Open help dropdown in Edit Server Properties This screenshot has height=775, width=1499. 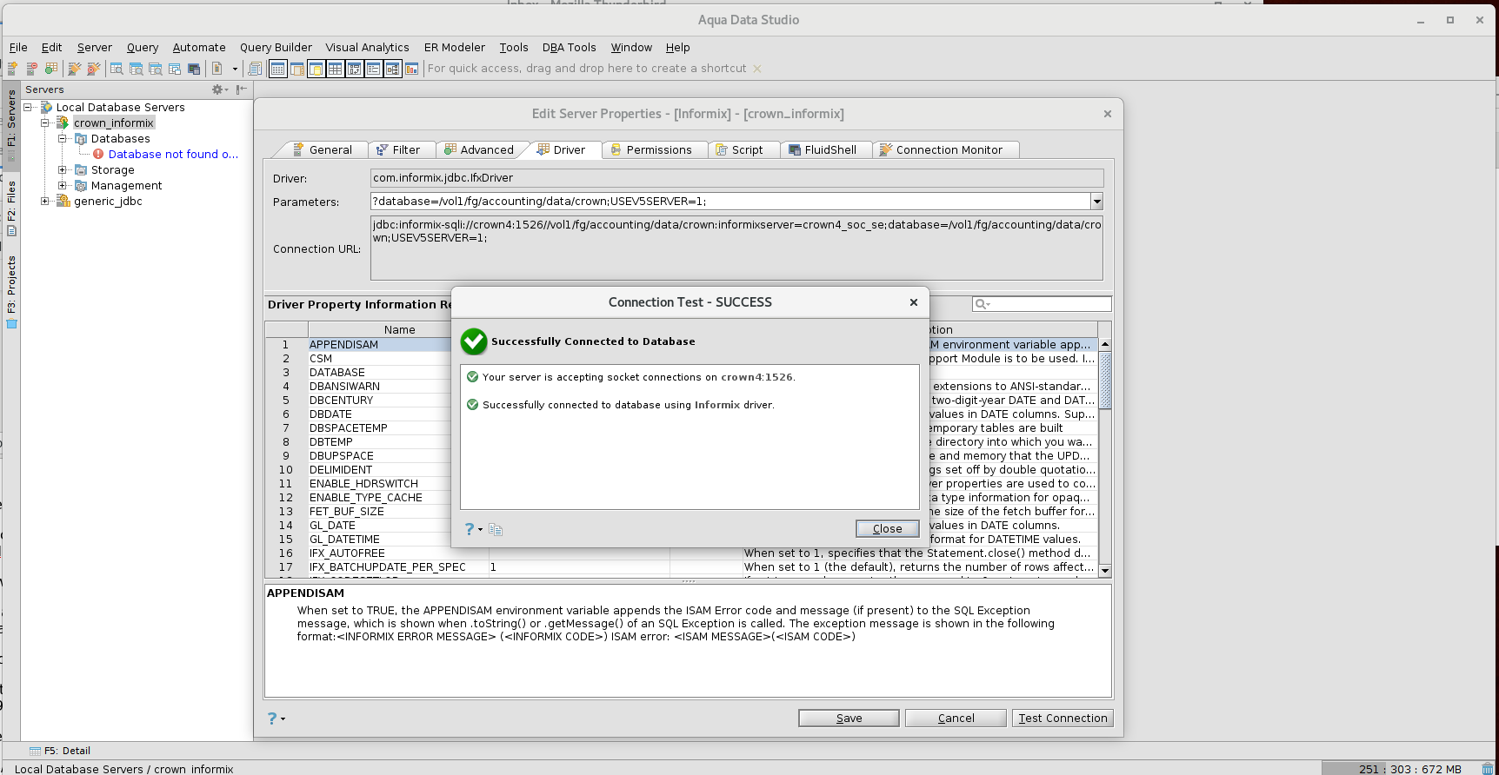276,719
